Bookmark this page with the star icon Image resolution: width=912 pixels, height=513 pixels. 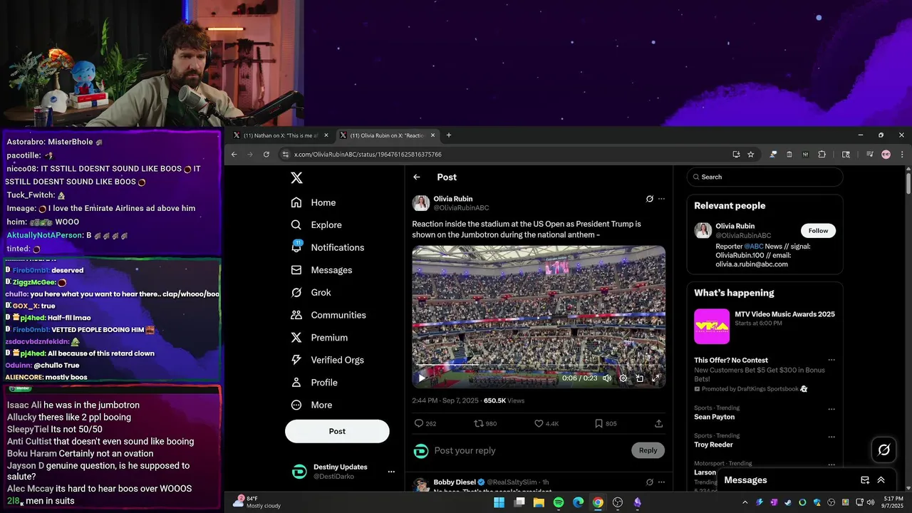pos(751,154)
